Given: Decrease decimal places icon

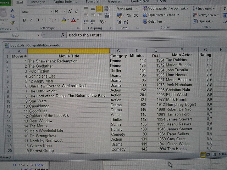Looking at the screenshot, I should coord(126,22).
